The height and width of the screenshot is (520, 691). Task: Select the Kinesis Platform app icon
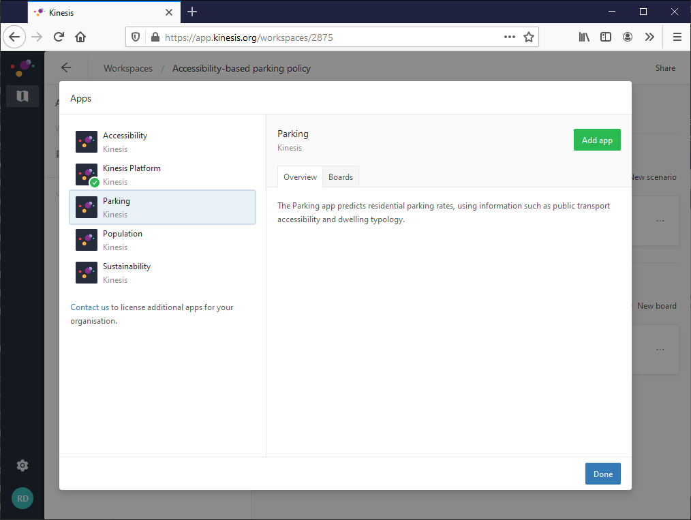[x=87, y=174]
